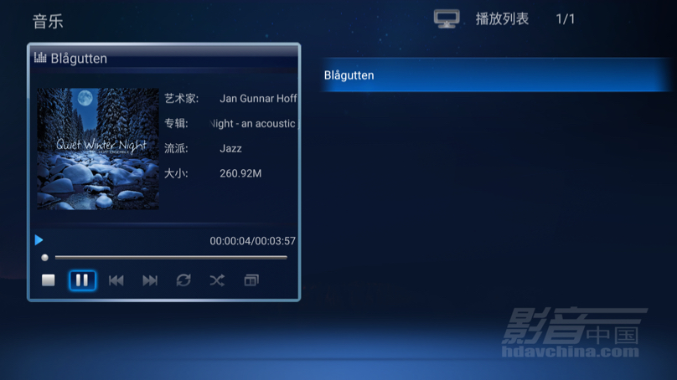Select Blågutten in the playlist
The image size is (677, 380).
[496, 75]
